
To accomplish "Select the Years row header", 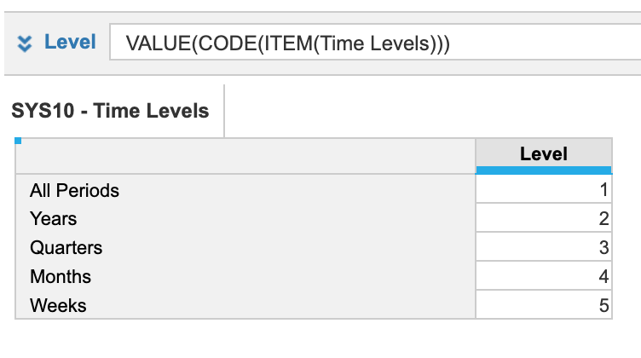I will (x=245, y=218).
